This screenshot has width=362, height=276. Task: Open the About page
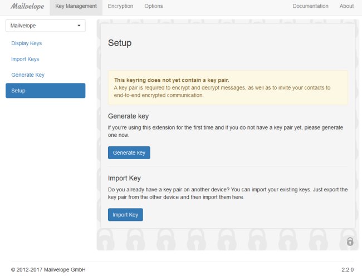[346, 6]
